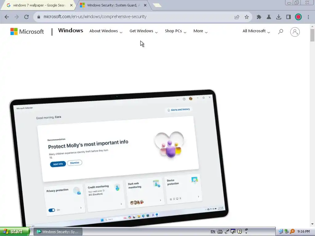Open the Chrome profile avatar
The width and height of the screenshot is (315, 236).
[x=298, y=17]
